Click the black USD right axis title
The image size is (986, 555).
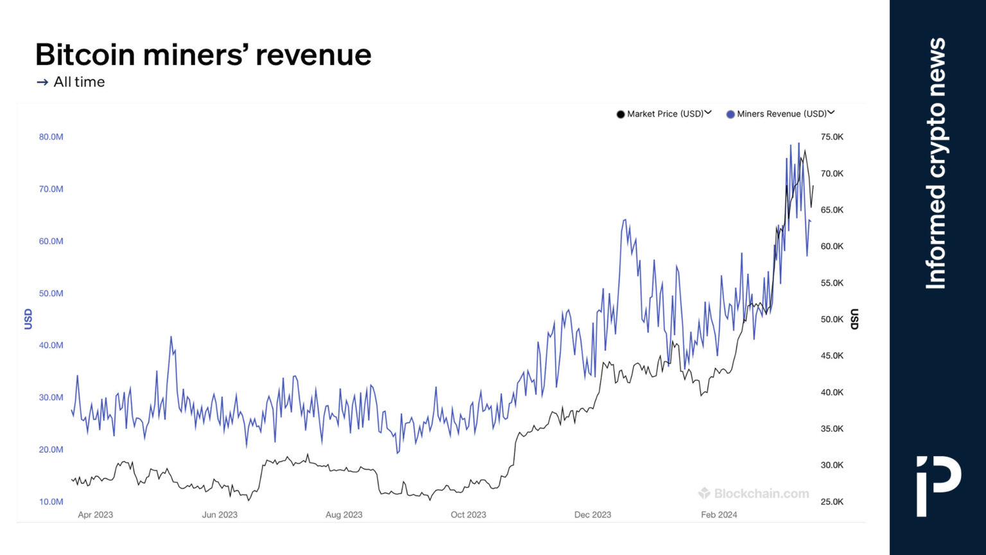tap(854, 319)
